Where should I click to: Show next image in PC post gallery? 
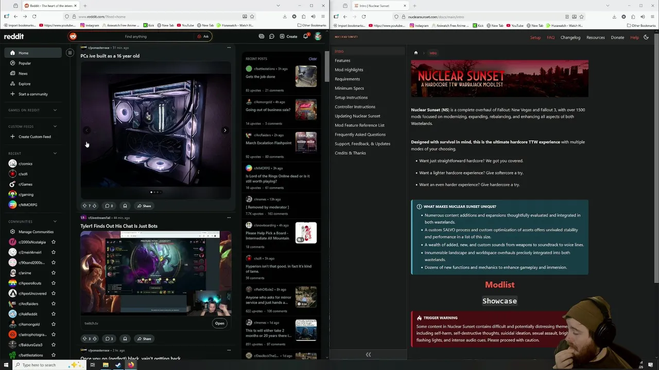[225, 131]
